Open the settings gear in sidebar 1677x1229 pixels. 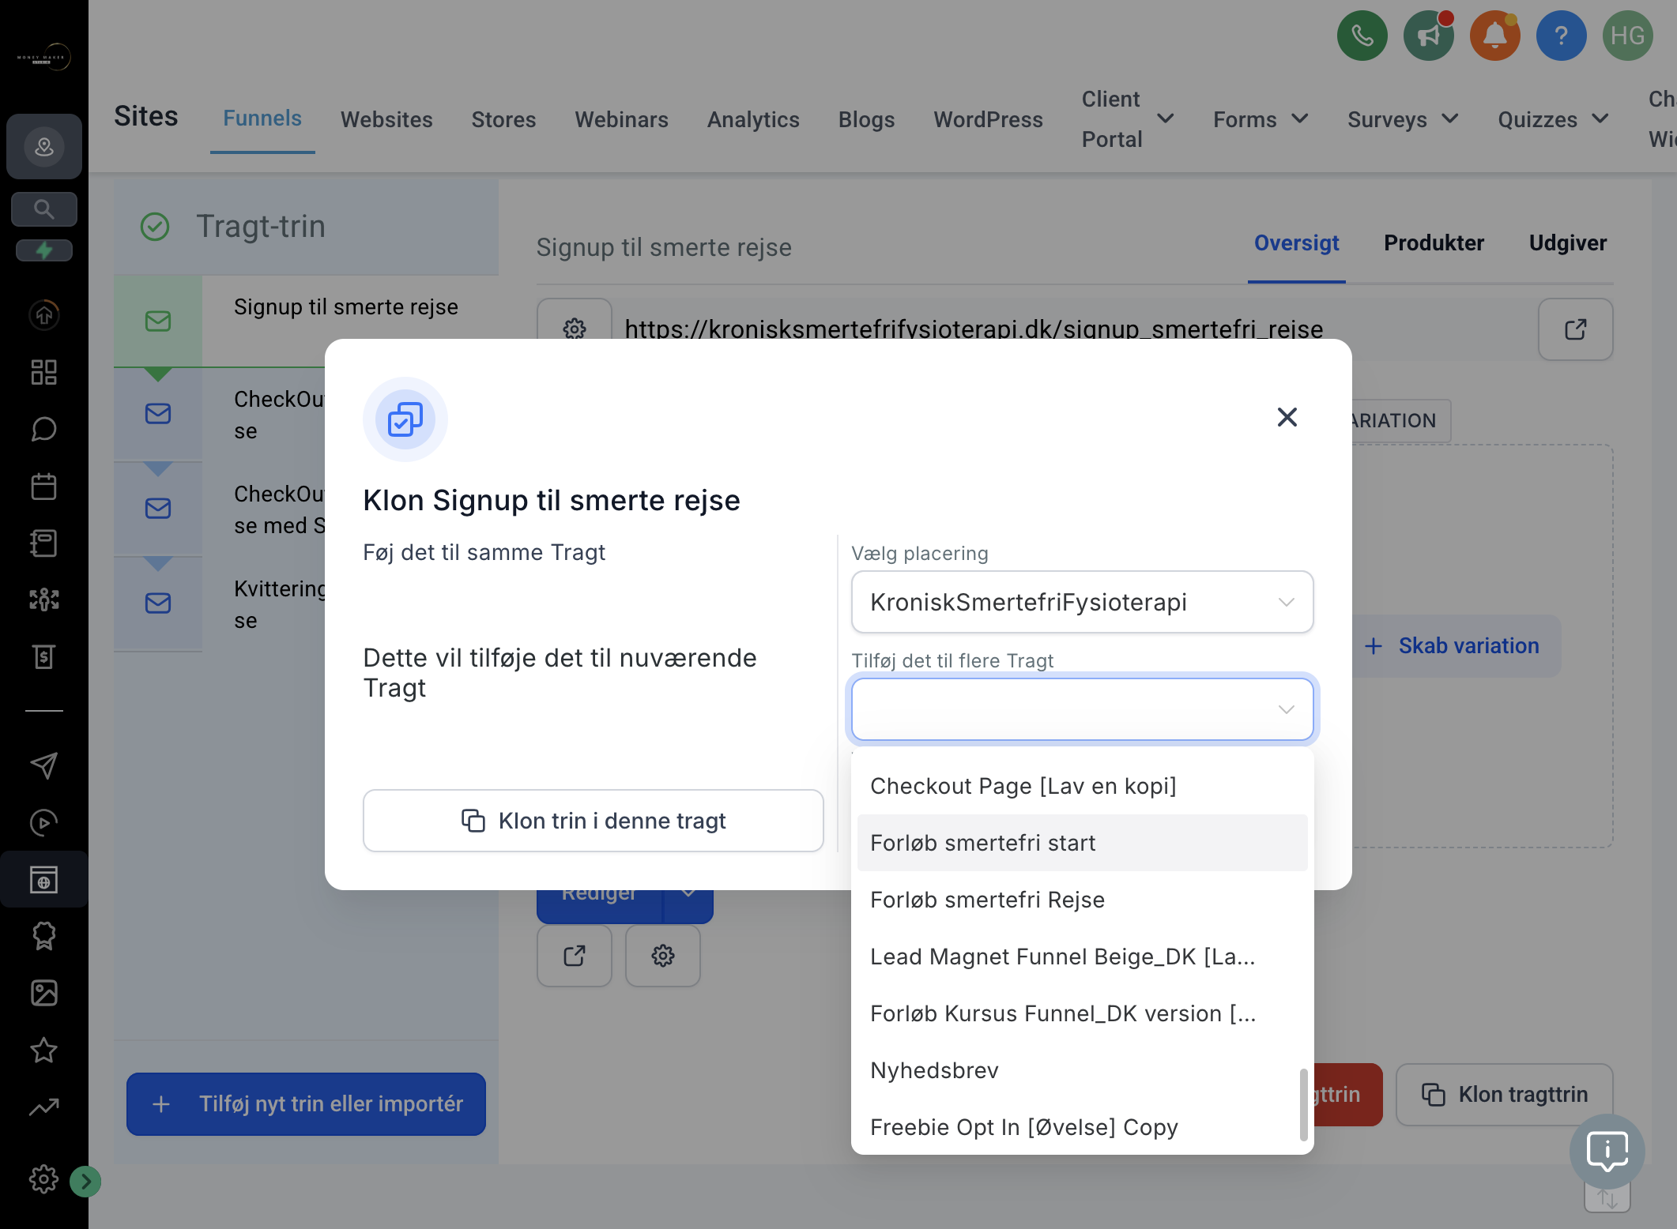click(44, 1179)
